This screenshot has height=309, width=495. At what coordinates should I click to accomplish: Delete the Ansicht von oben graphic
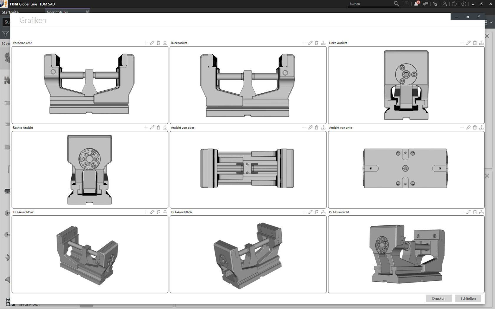317,128
